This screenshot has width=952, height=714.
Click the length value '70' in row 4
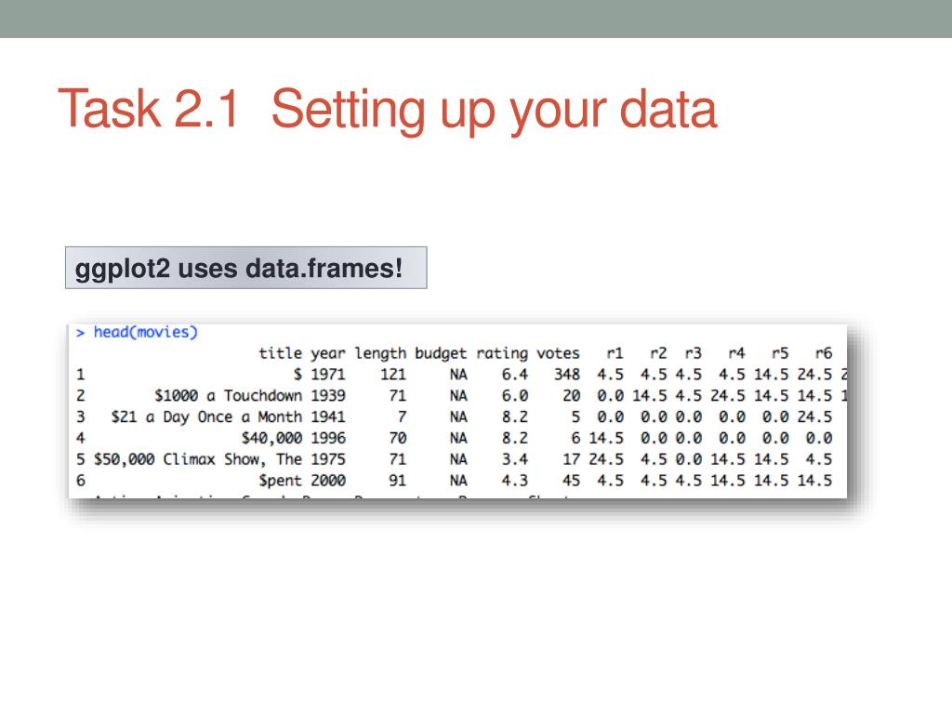pos(397,439)
